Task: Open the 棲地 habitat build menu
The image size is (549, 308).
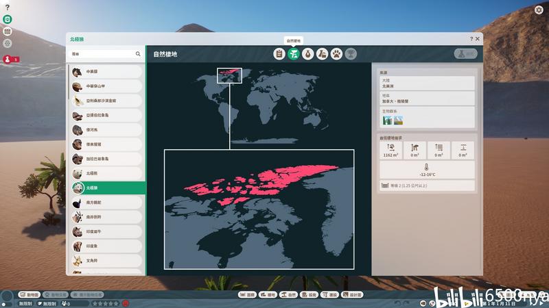Action: pos(268,295)
